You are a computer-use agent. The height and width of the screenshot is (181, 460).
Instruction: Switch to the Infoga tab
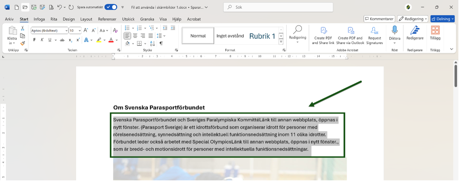tap(39, 19)
